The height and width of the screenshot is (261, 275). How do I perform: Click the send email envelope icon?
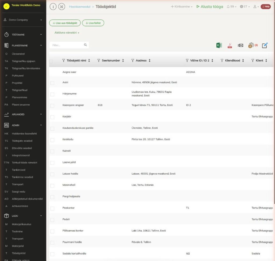[240, 45]
